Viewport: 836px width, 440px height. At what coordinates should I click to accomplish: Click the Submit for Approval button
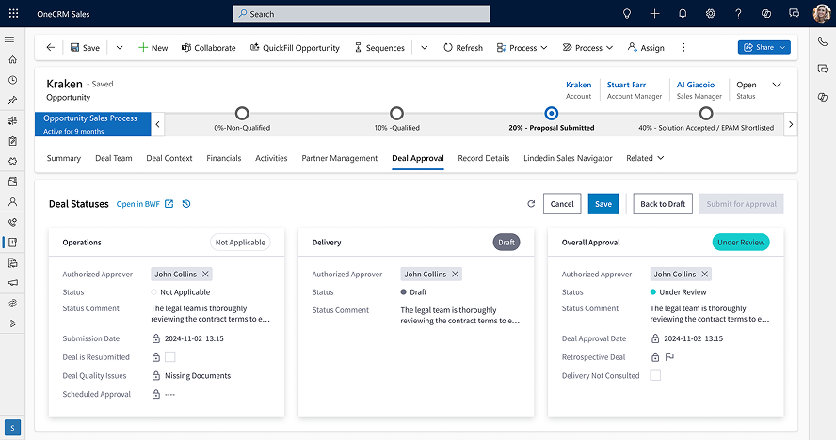(x=742, y=204)
